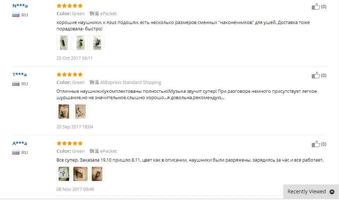Open reviewer profile N***a
This screenshot has width=339, height=200.
click(x=20, y=6)
